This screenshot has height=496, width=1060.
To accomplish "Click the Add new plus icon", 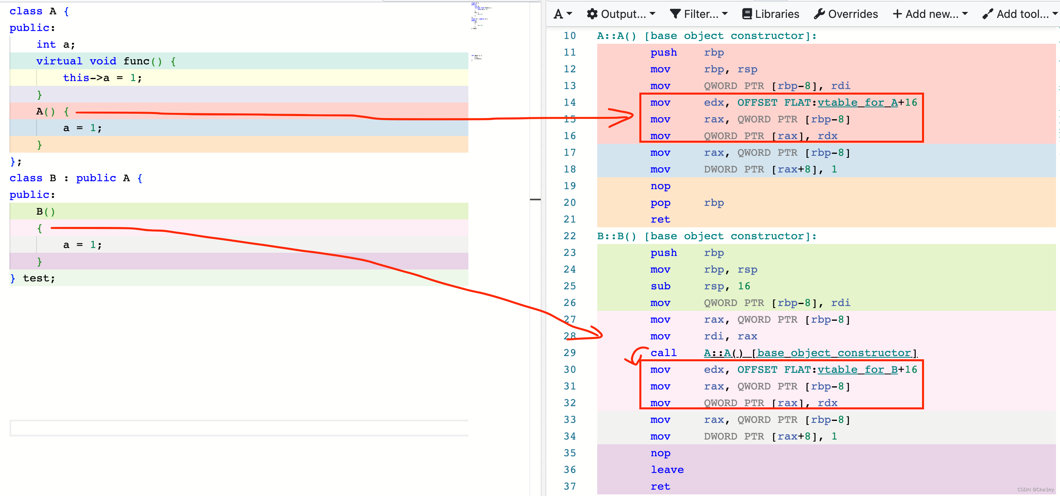I will [897, 14].
